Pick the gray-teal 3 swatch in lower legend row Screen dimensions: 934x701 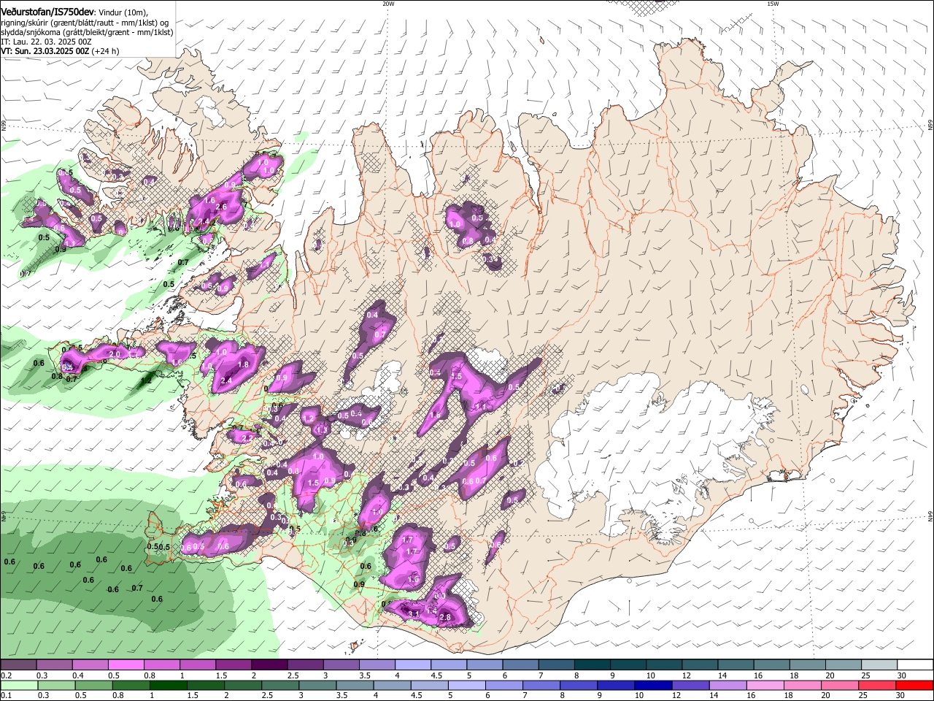pyautogui.click(x=316, y=685)
